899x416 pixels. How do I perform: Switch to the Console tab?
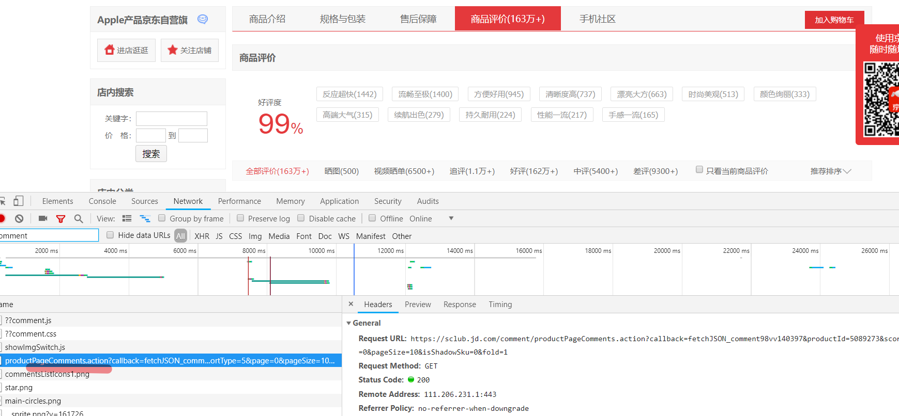(102, 201)
